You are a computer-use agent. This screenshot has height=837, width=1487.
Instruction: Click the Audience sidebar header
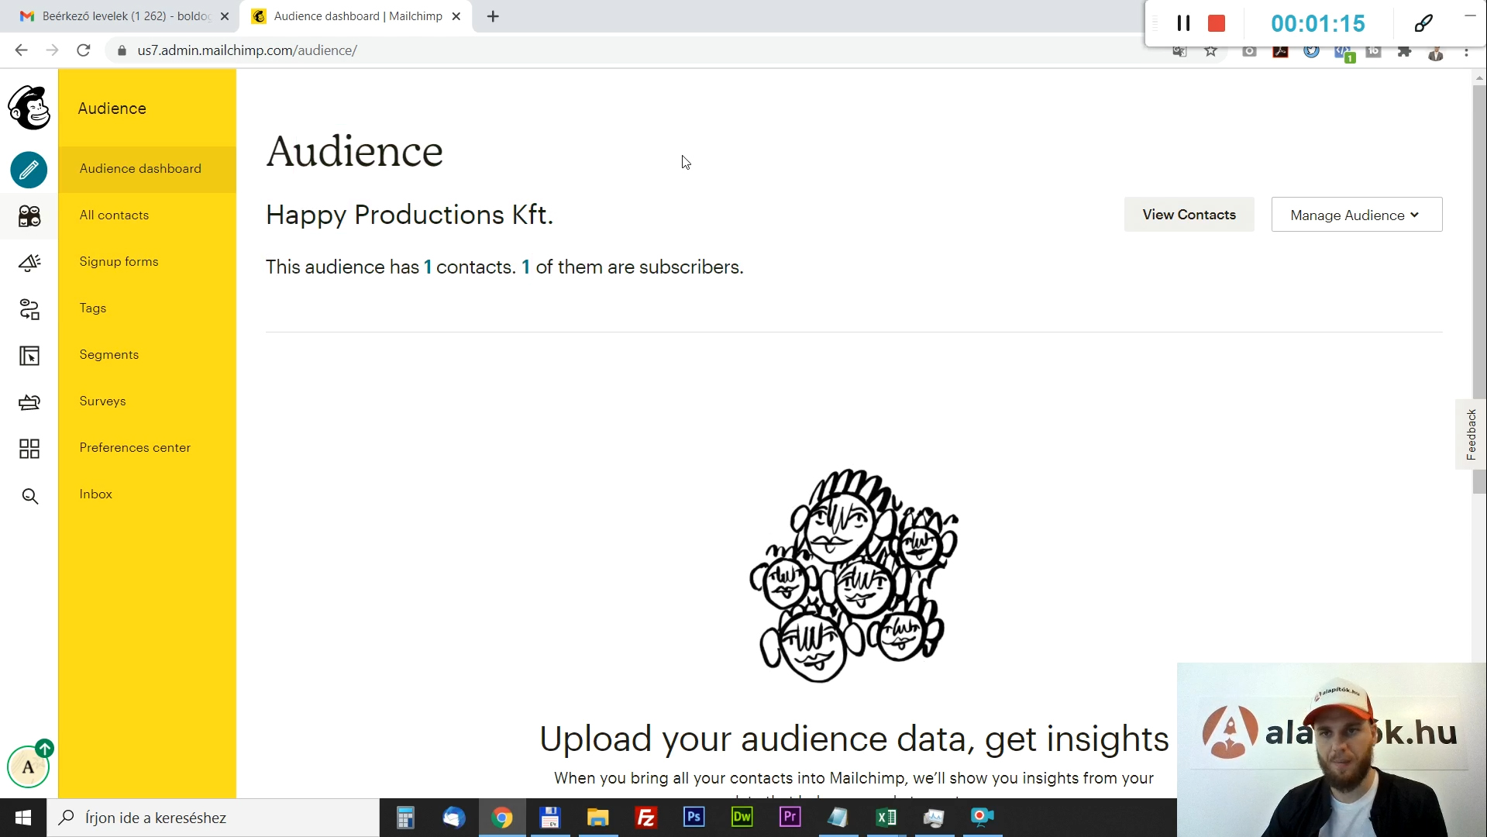tap(112, 108)
